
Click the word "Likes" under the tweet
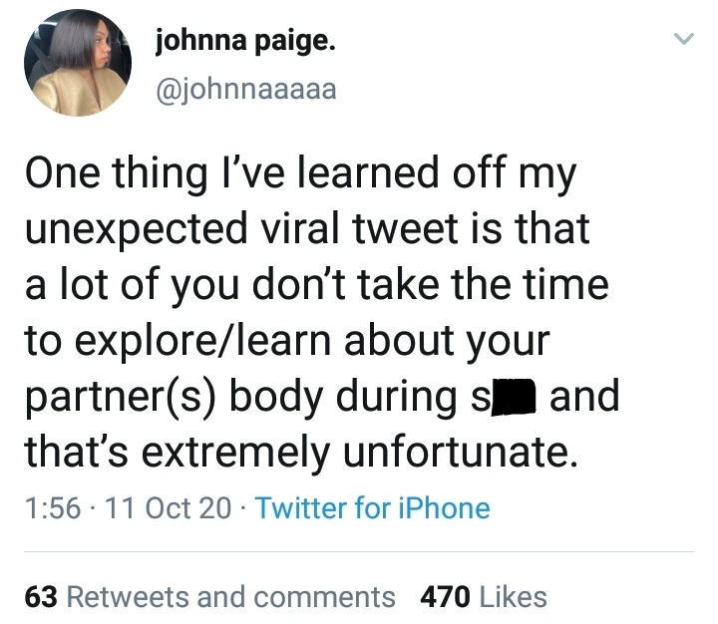513,596
